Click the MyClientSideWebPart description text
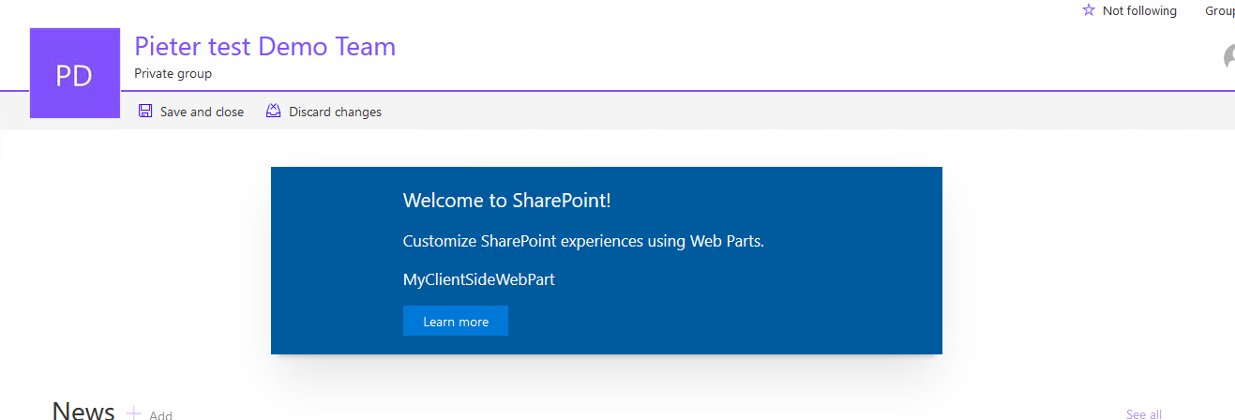The image size is (1235, 420). click(479, 279)
